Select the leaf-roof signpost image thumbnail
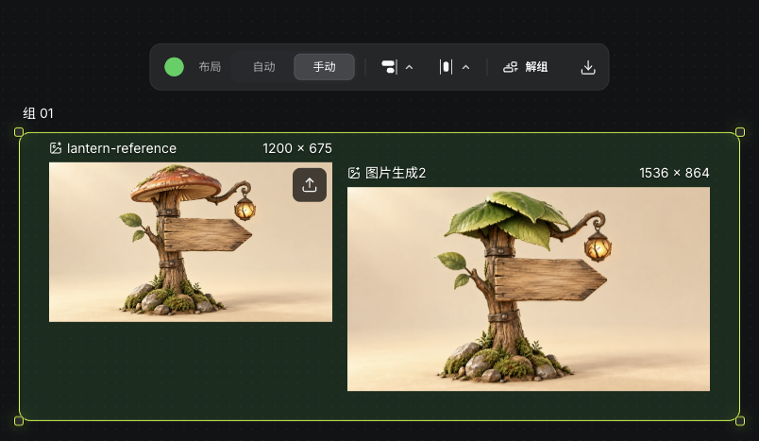This screenshot has height=441, width=759. (x=529, y=289)
